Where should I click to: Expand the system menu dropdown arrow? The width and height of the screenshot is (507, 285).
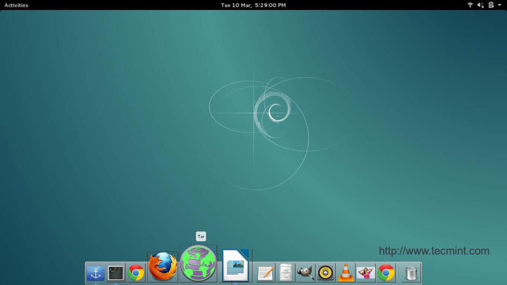tap(499, 5)
